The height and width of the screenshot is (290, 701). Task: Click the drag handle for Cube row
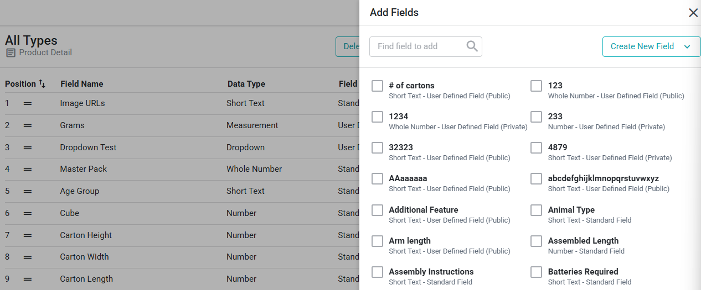28,213
